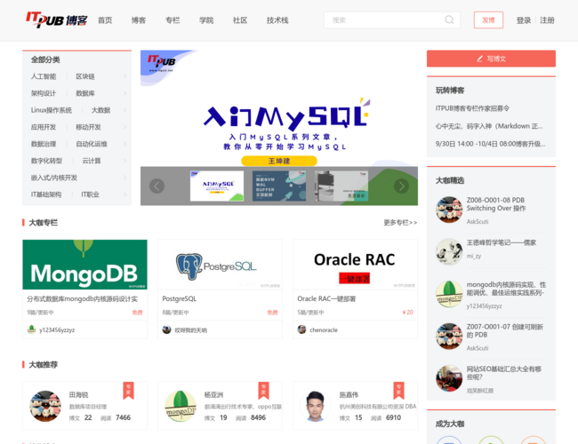Open 9/30日 博客升级 notice
578x444 pixels.
pyautogui.click(x=490, y=144)
